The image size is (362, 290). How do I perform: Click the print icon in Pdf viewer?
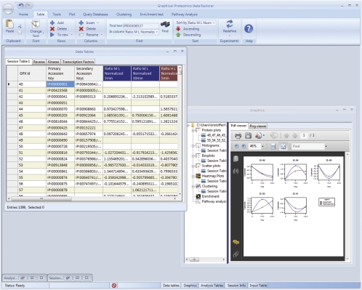coord(238,136)
